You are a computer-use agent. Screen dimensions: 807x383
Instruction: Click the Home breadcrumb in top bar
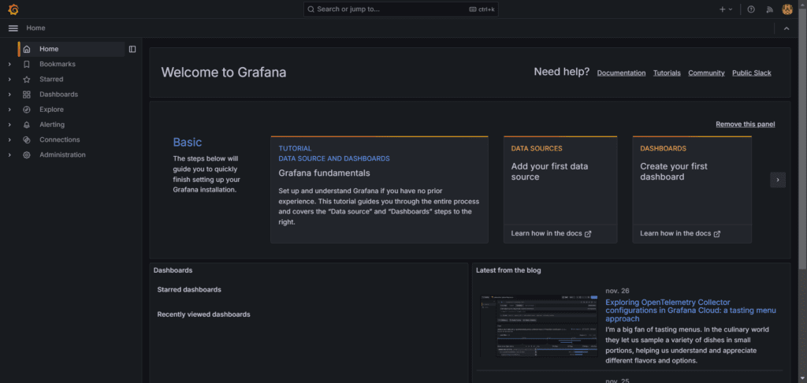pos(36,28)
